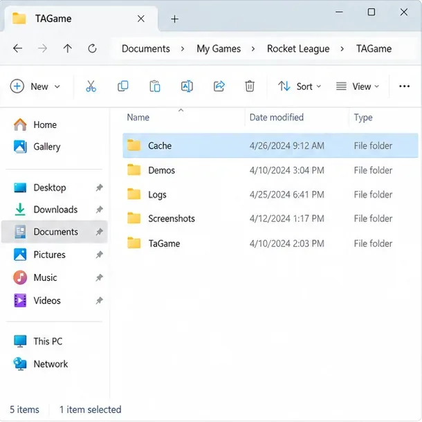Open the New dropdown menu
The height and width of the screenshot is (422, 422).
35,86
